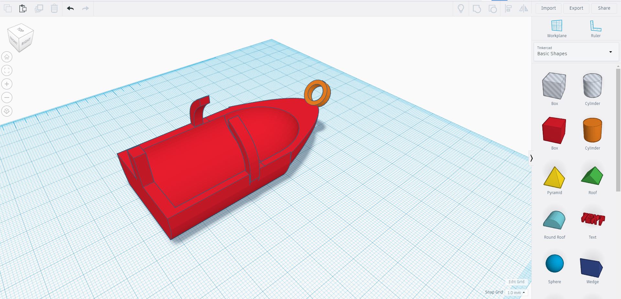Select the red Box shape
The height and width of the screenshot is (299, 621).
point(554,130)
